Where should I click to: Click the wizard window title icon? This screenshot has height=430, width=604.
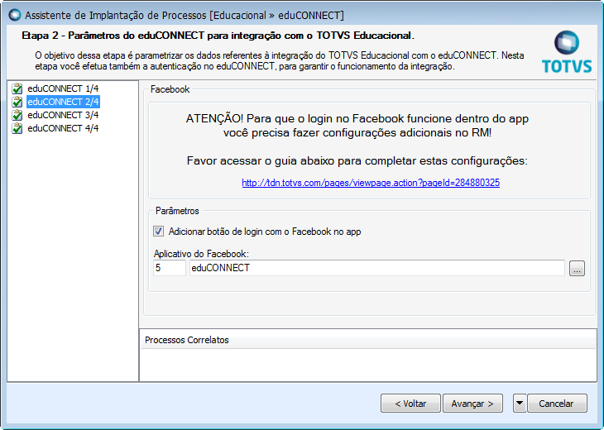coord(12,15)
